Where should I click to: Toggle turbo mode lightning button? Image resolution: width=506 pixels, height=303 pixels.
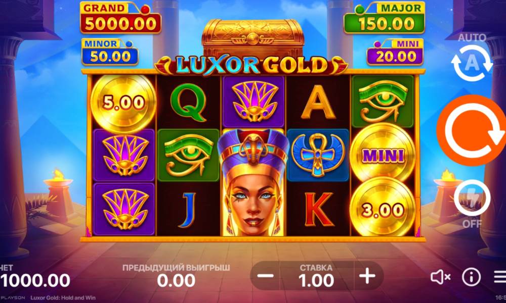coord(472,197)
